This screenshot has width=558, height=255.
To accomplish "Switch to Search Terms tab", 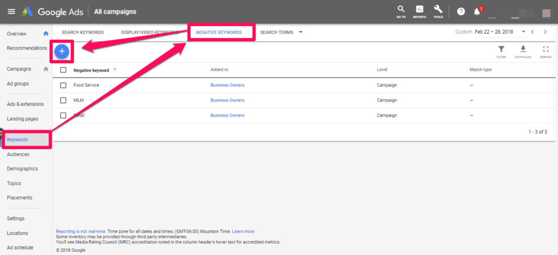I will coord(276,32).
